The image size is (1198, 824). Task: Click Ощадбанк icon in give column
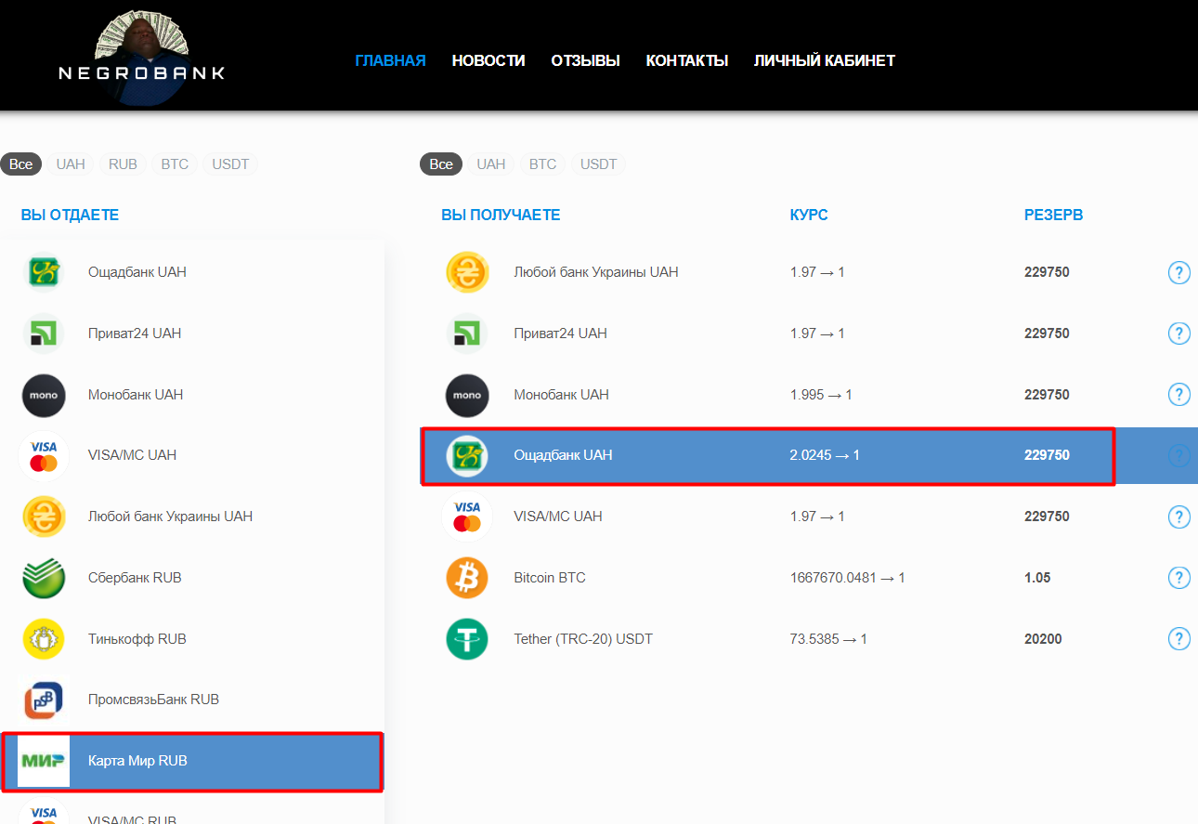click(x=44, y=272)
